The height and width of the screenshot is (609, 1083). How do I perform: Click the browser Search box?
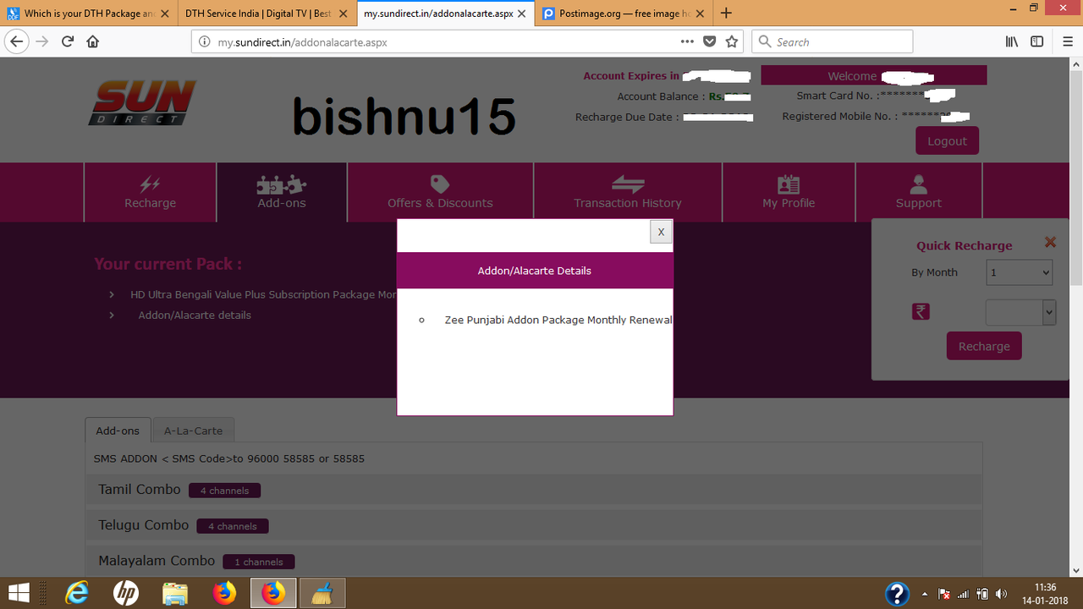[x=833, y=41]
